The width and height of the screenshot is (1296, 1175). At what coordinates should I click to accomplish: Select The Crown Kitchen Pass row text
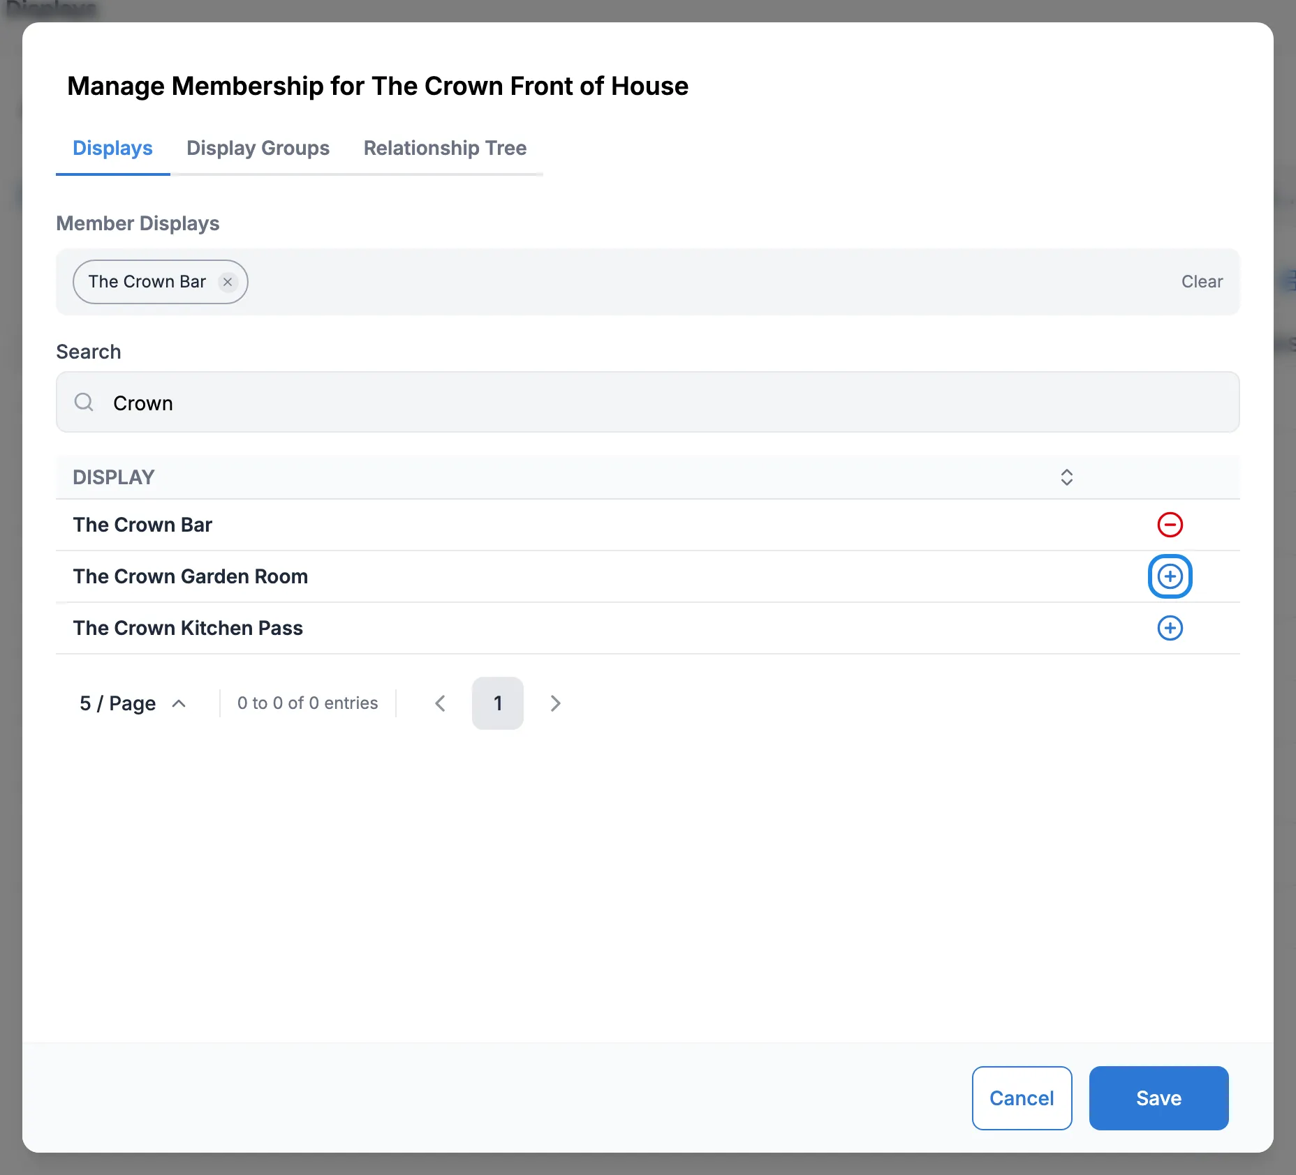point(188,628)
